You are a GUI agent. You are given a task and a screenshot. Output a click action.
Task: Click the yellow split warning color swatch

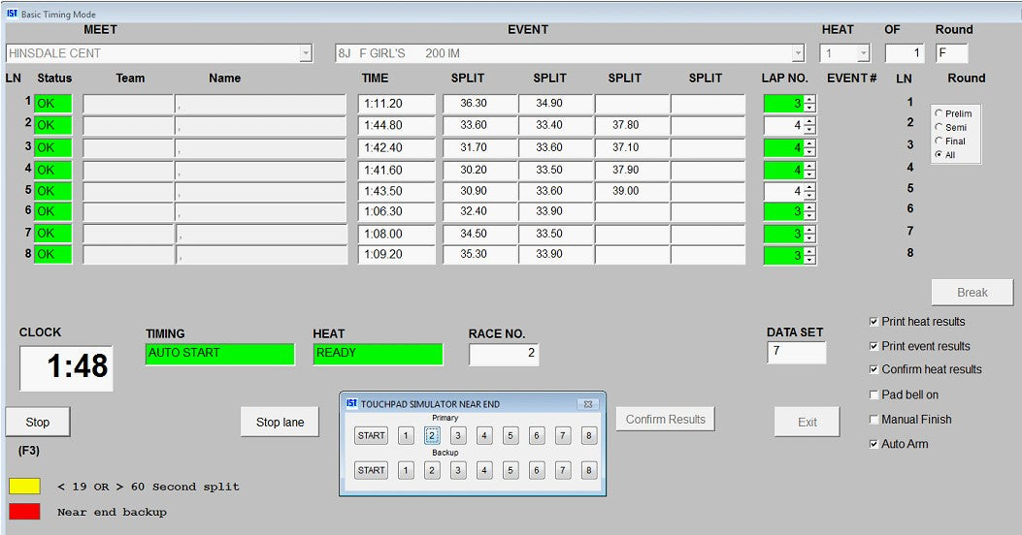[24, 487]
